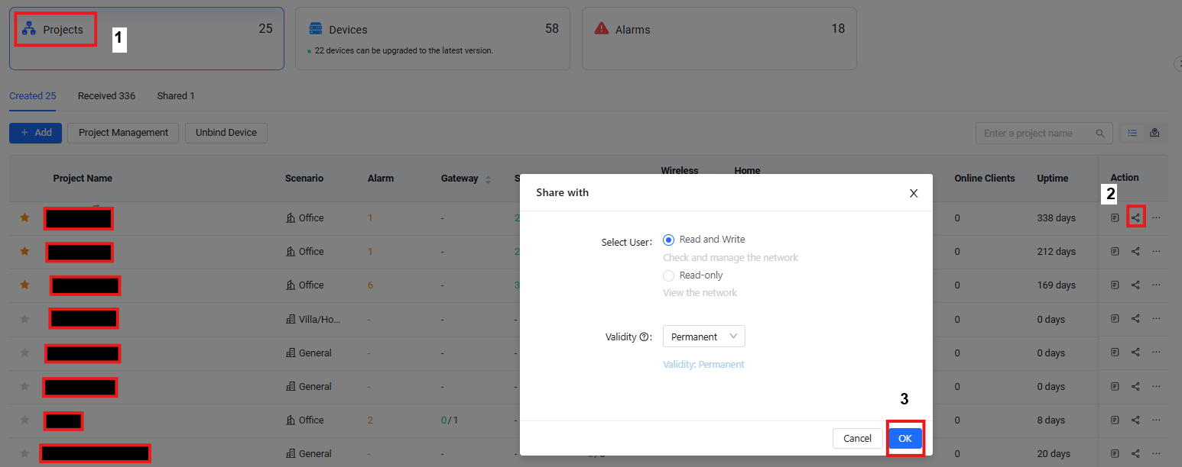This screenshot has height=467, width=1182.
Task: Open the project report icon on the first row
Action: pyautogui.click(x=1115, y=217)
